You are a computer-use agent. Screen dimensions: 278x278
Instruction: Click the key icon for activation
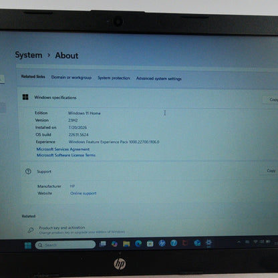(31, 230)
